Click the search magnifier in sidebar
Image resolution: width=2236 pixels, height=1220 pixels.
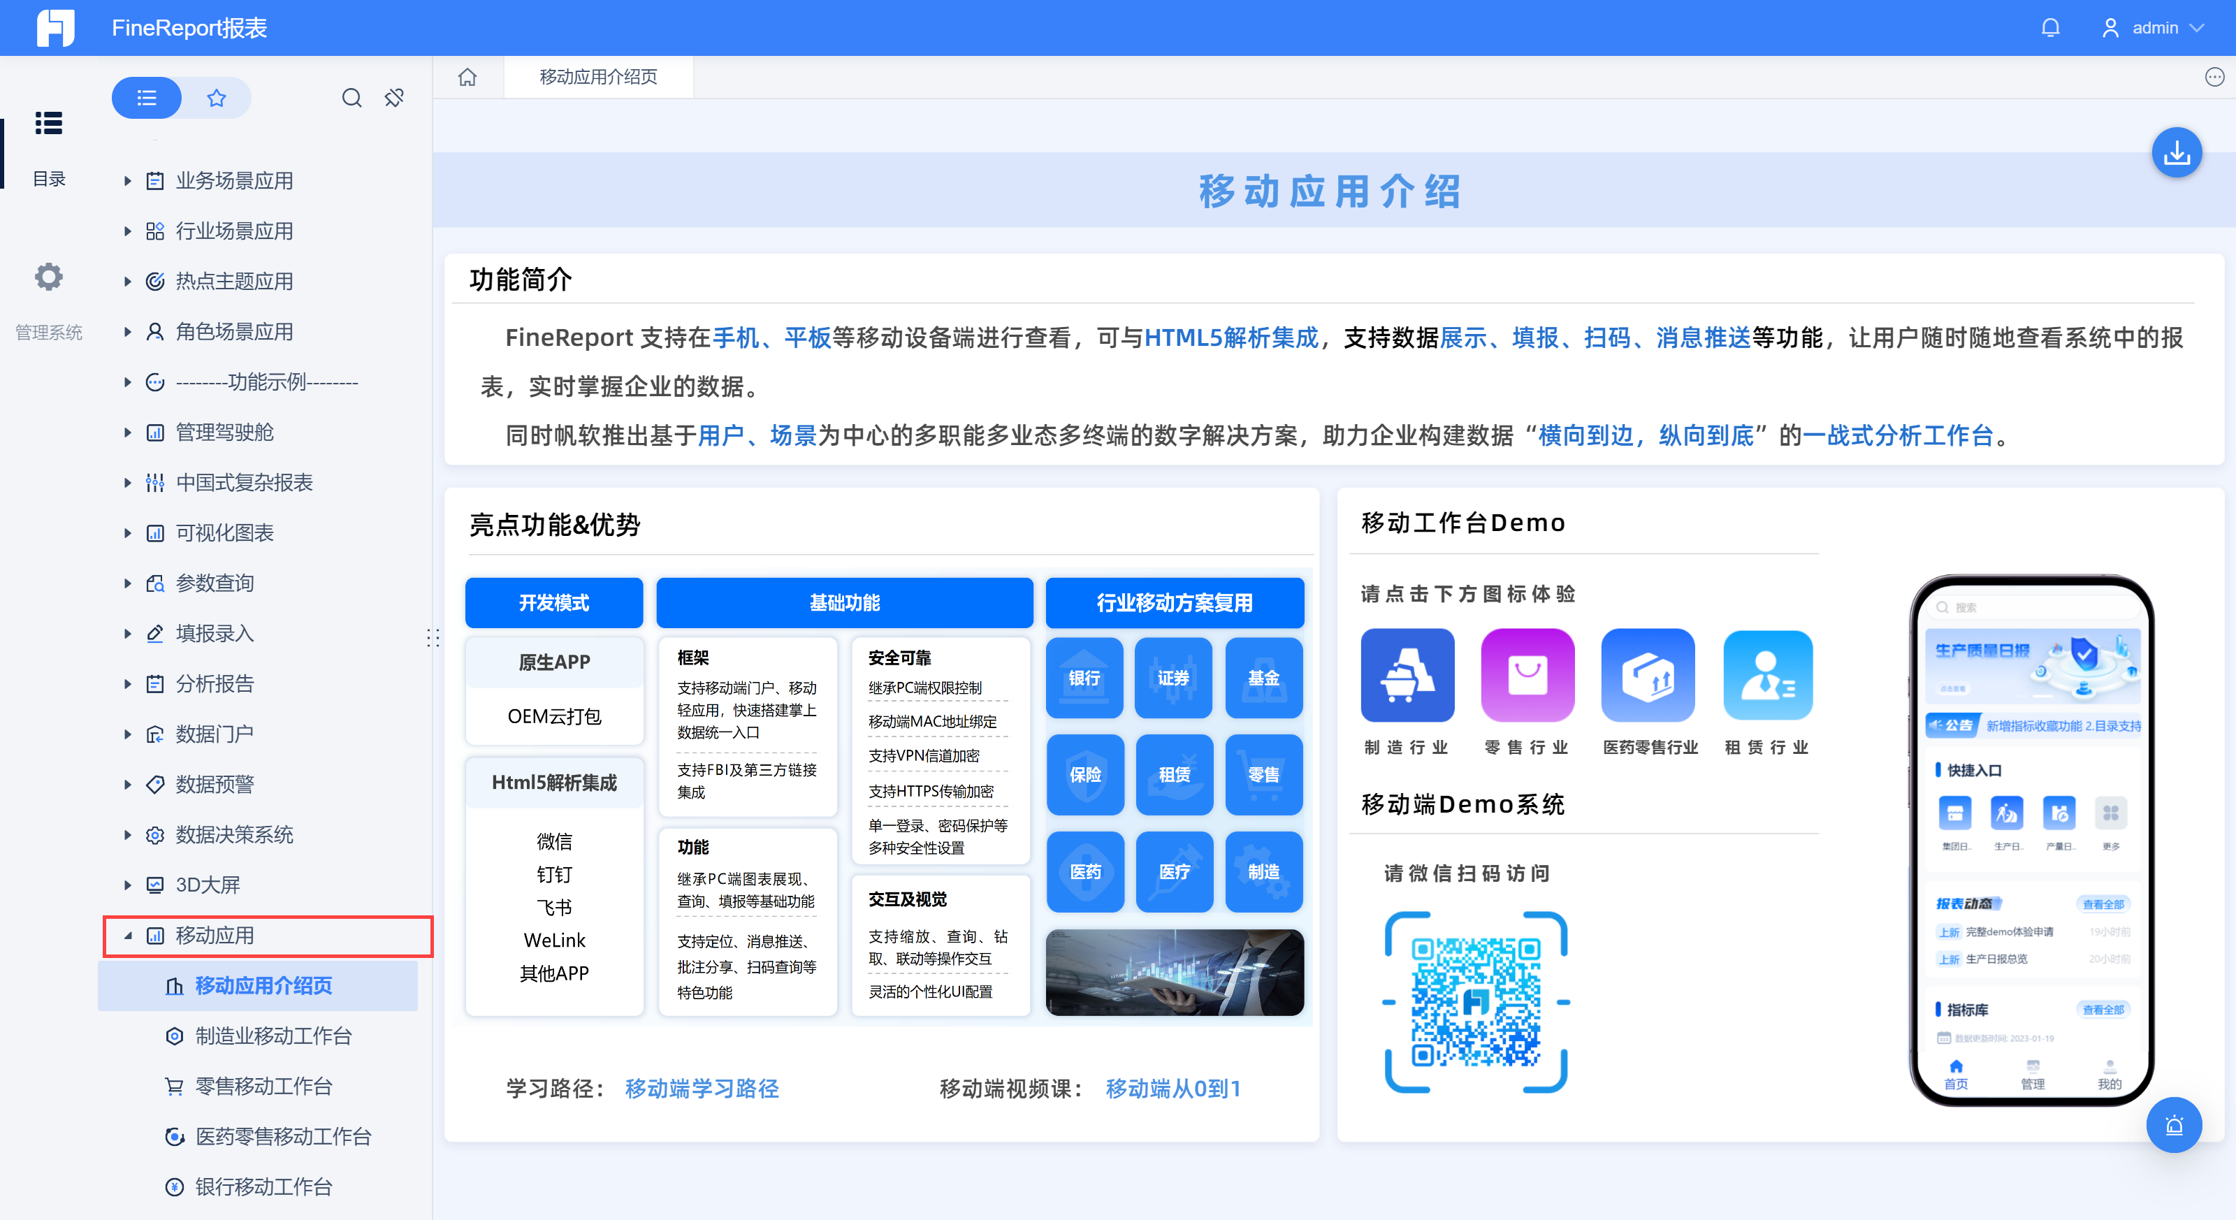click(351, 98)
